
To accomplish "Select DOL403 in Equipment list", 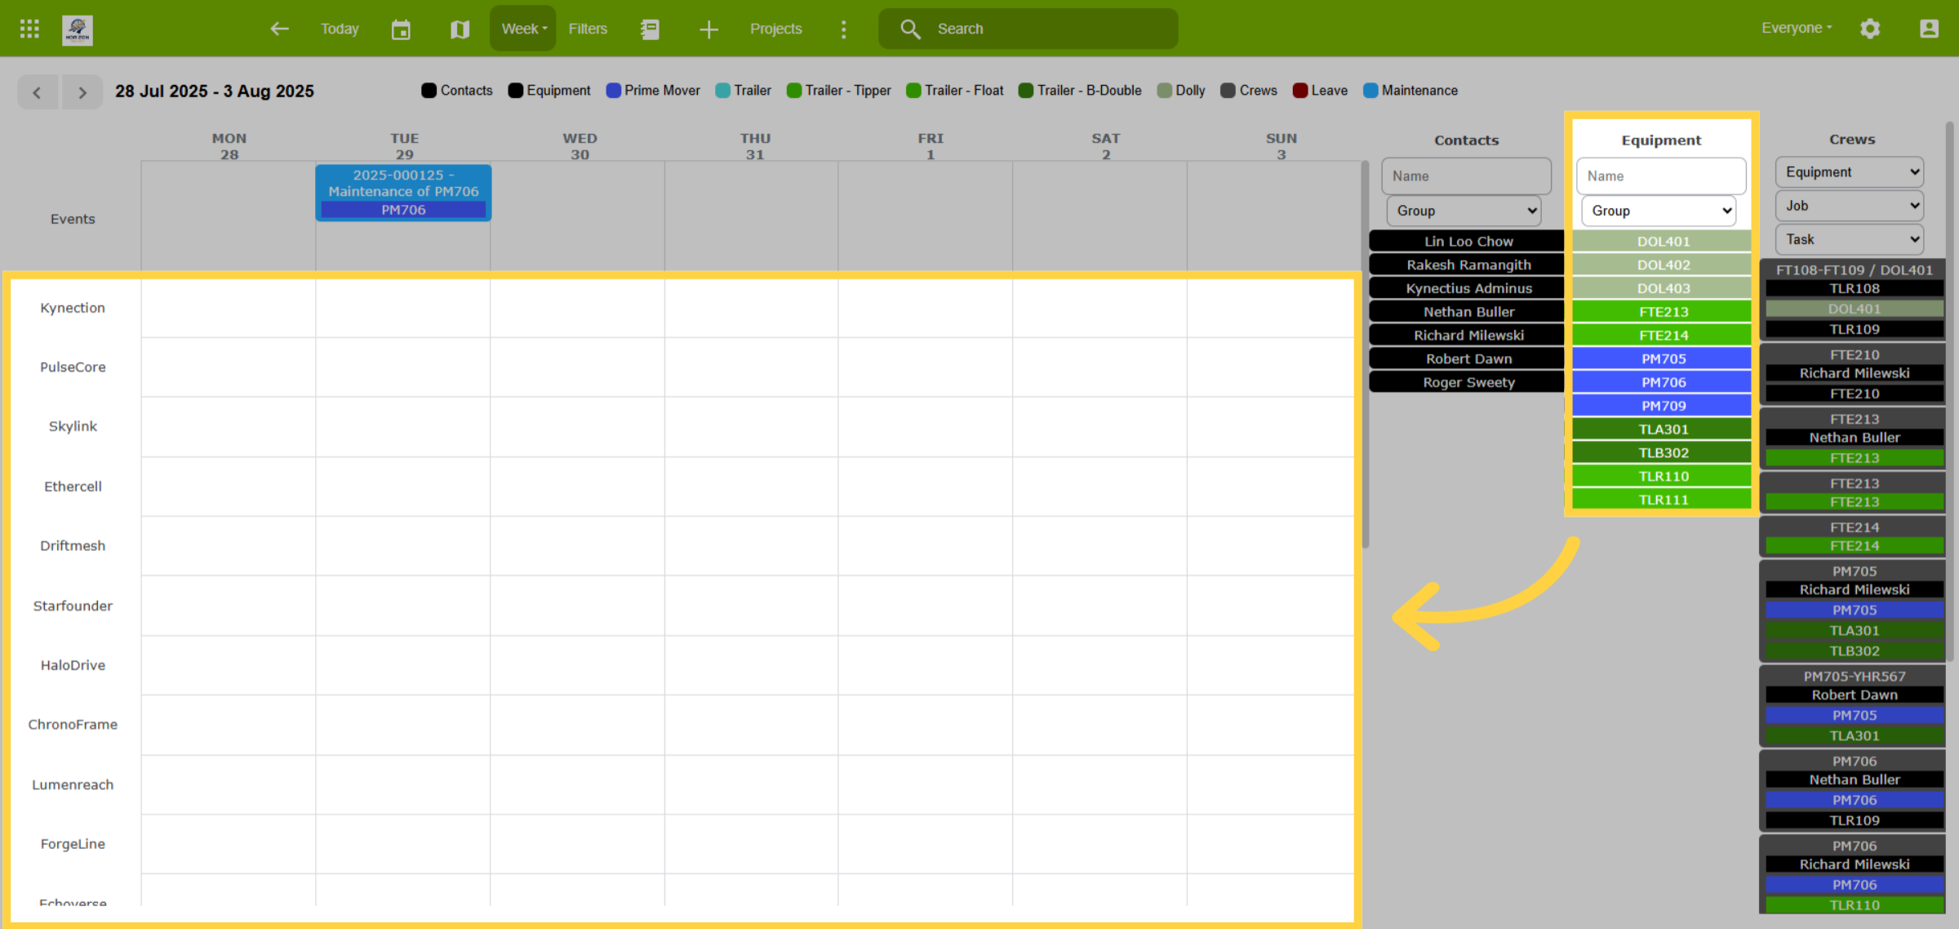I will click(x=1663, y=288).
